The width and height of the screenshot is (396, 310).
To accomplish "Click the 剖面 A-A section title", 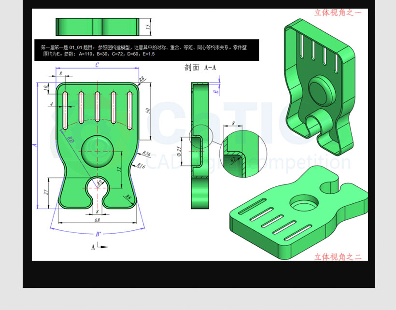I will click(x=200, y=68).
